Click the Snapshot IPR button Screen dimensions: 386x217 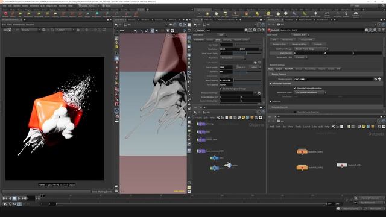[306, 40]
